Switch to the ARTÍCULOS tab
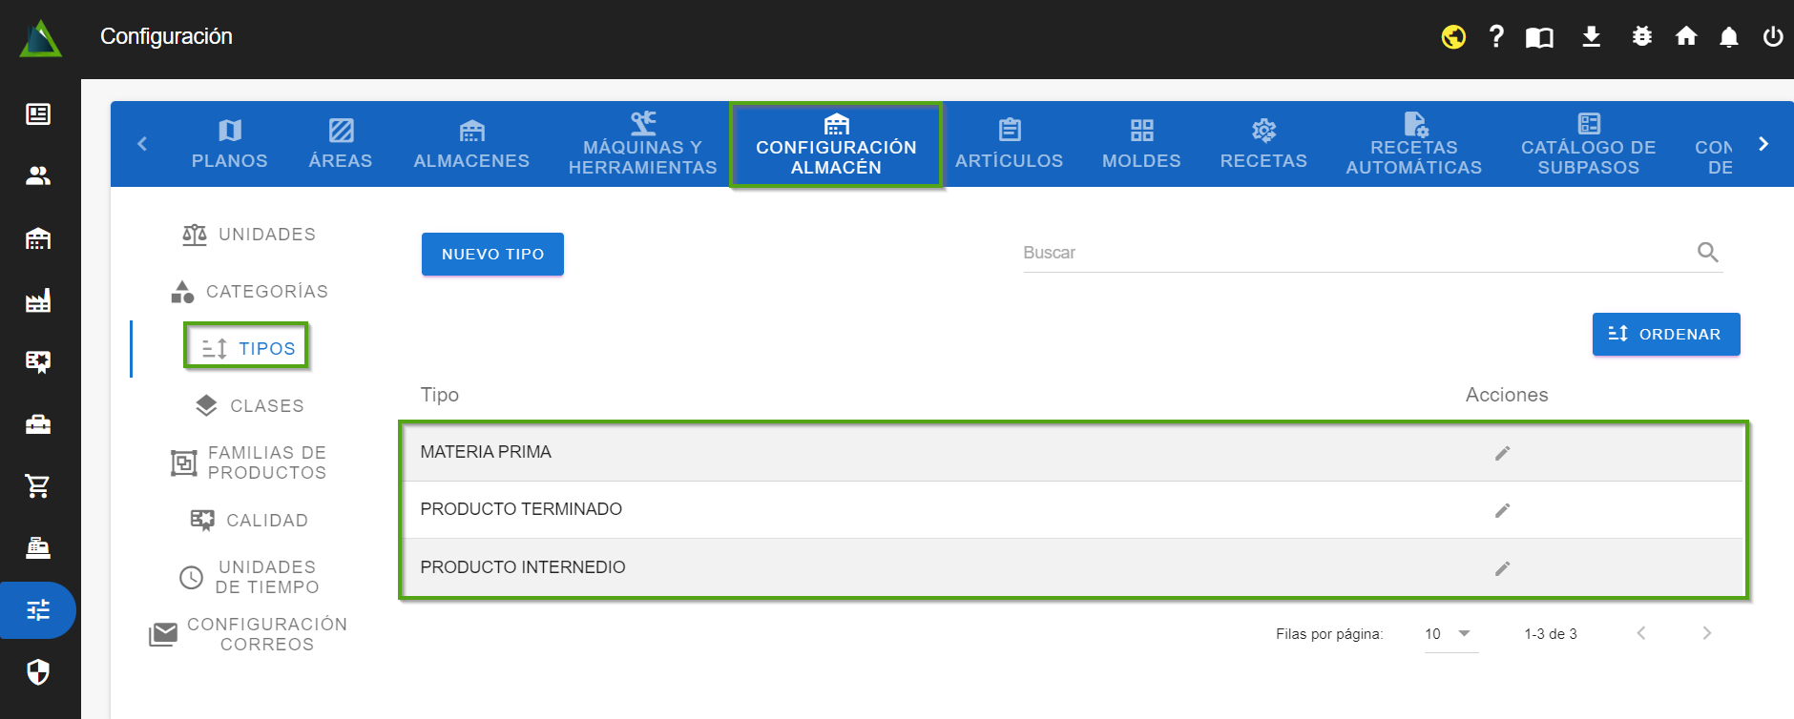Screen dimensions: 1794x719 click(x=1009, y=144)
